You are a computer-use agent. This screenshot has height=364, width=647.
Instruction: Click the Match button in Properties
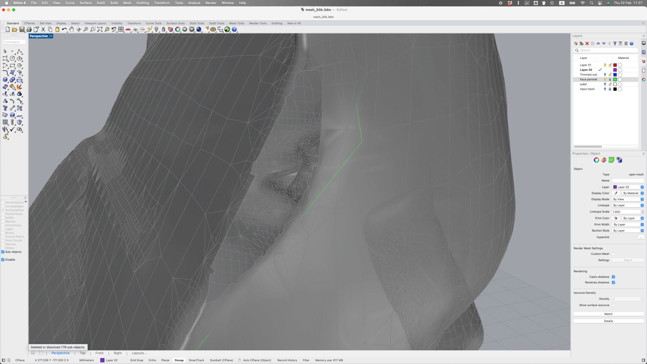tap(608, 314)
